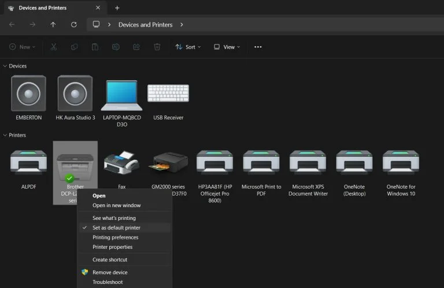444x288 pixels.
Task: Add a new tab
Action: 117,8
